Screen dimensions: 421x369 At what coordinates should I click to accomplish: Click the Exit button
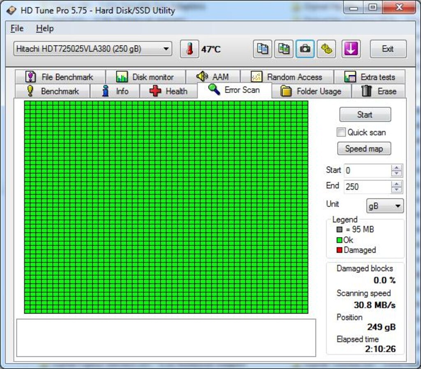click(388, 49)
